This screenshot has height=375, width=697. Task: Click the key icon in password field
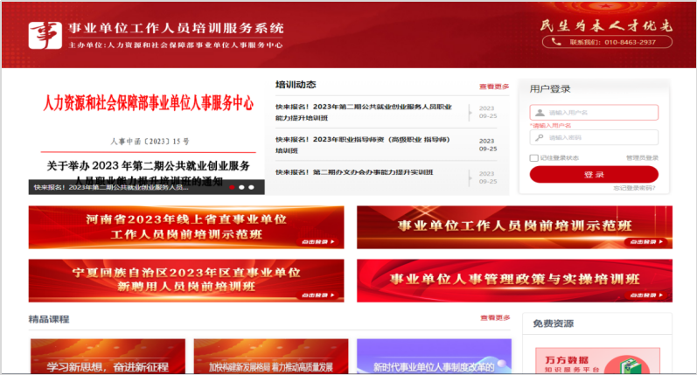click(x=538, y=137)
